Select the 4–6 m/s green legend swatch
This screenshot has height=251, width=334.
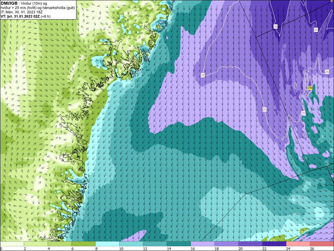tap(60, 244)
